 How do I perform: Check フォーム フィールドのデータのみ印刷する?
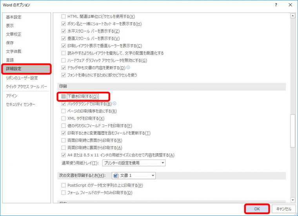64,192
